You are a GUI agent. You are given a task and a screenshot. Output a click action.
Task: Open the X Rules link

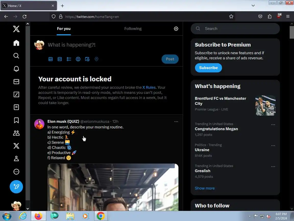pyautogui.click(x=149, y=87)
